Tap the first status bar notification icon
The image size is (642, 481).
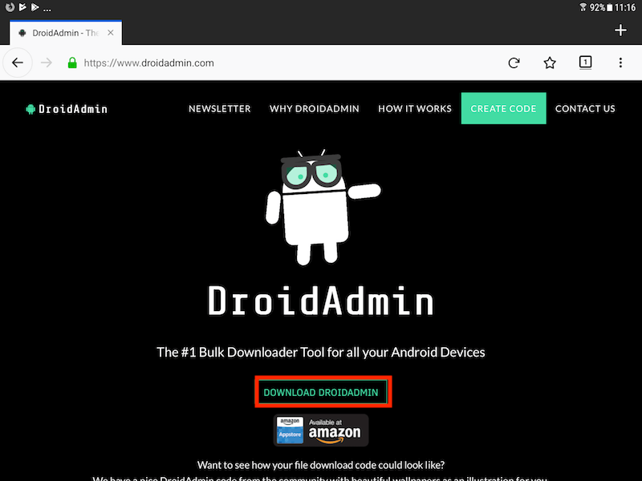(x=10, y=7)
